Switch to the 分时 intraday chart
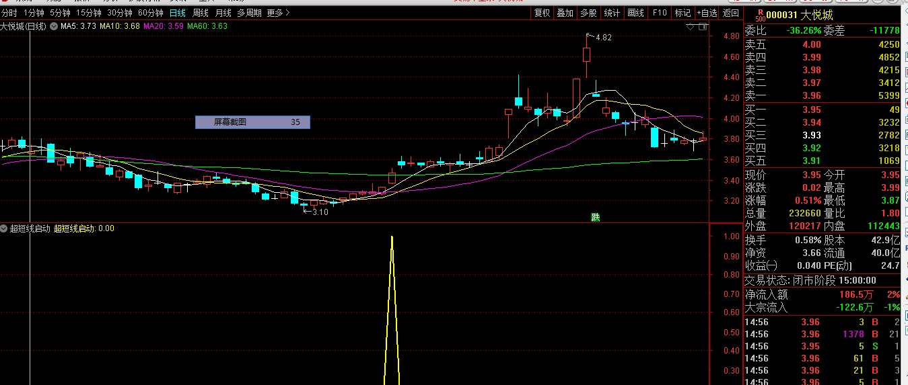Screen dimensions: 908x385 tap(9, 13)
